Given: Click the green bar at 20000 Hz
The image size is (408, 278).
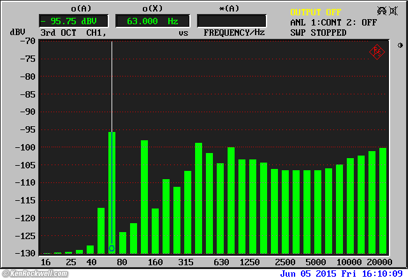Looking at the screenshot, I should coord(382,201).
